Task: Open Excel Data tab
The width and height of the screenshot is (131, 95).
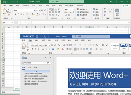Action: click(41, 6)
